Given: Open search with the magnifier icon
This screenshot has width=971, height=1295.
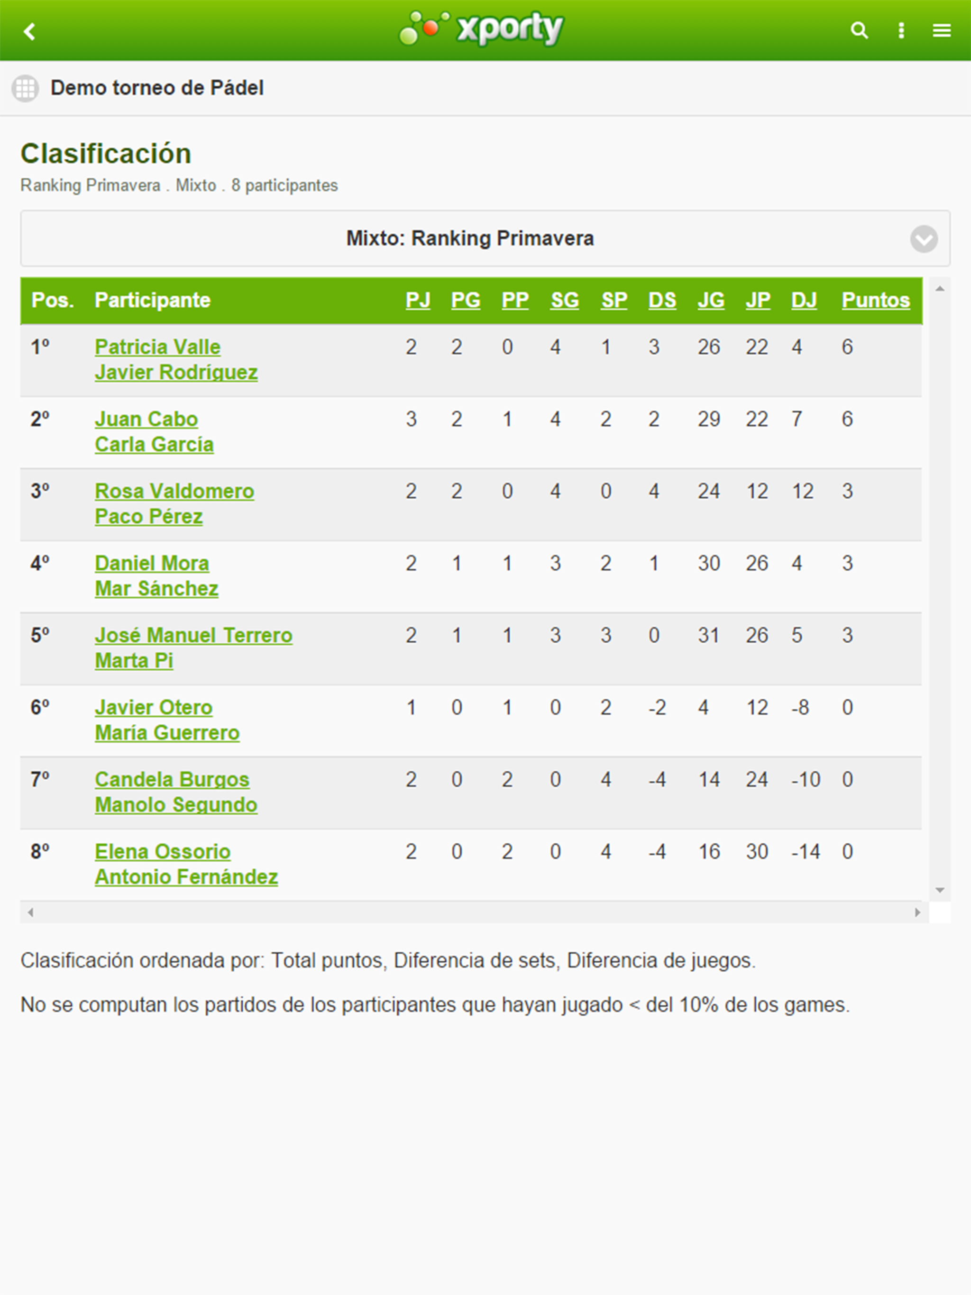Looking at the screenshot, I should pos(859,30).
